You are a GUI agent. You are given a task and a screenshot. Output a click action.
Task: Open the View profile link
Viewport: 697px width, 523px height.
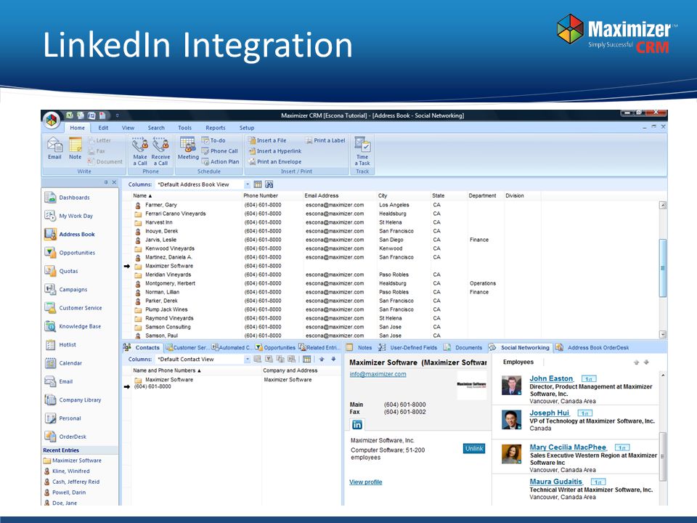(x=365, y=482)
